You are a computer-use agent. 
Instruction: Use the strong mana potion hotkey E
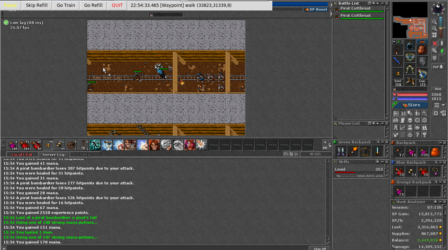click(12, 145)
